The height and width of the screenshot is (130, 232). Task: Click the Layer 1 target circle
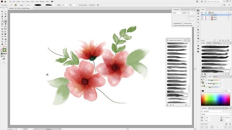point(228,13)
